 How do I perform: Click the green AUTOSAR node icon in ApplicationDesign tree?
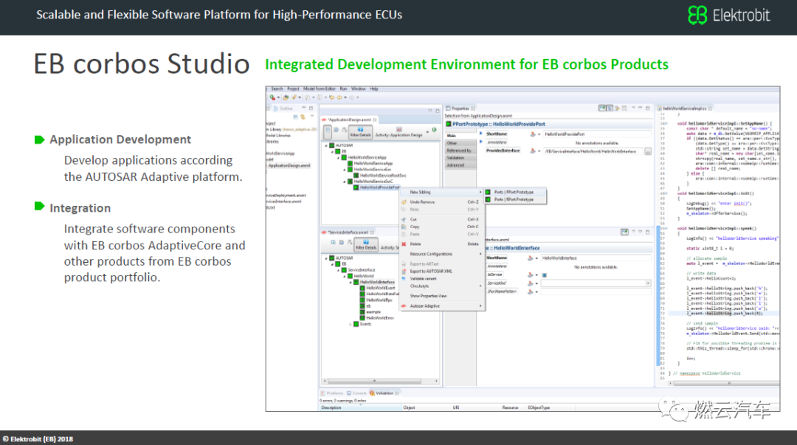[x=332, y=145]
